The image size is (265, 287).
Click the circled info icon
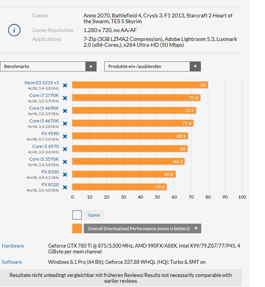pos(14,30)
